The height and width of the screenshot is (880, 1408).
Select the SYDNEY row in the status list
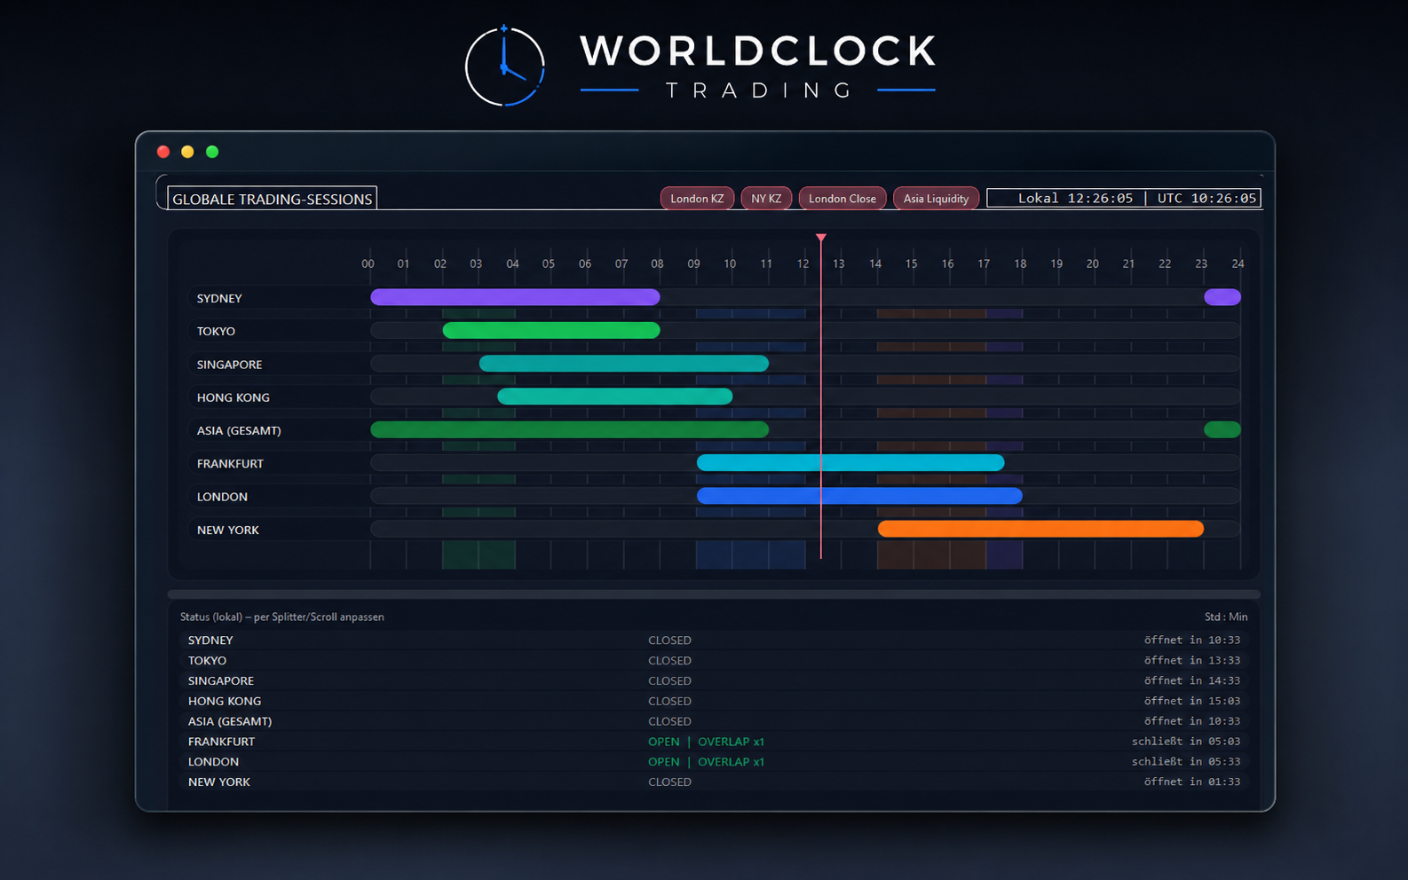[x=714, y=640]
